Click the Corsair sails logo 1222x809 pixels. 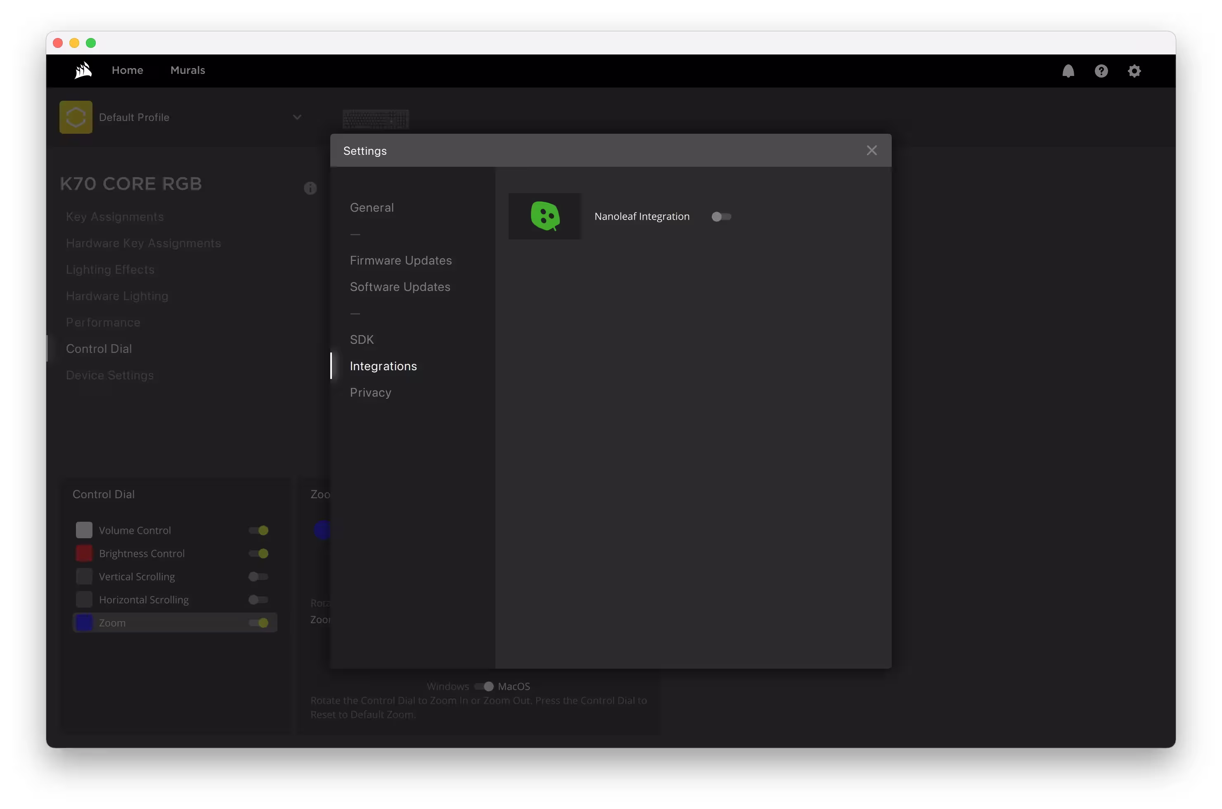pos(83,70)
